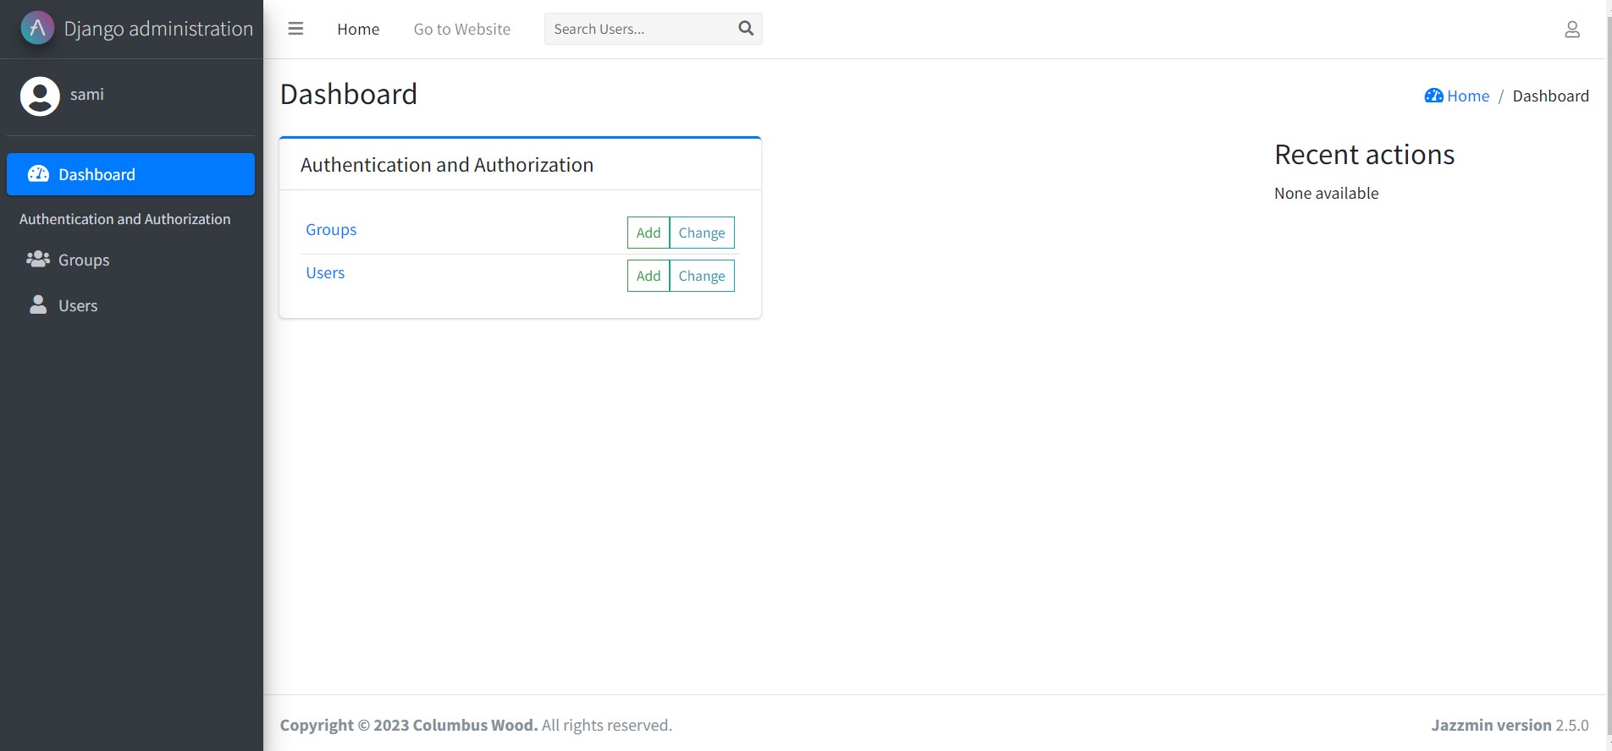Toggle the sidebar hamburger menu icon
The image size is (1612, 751).
click(x=295, y=29)
